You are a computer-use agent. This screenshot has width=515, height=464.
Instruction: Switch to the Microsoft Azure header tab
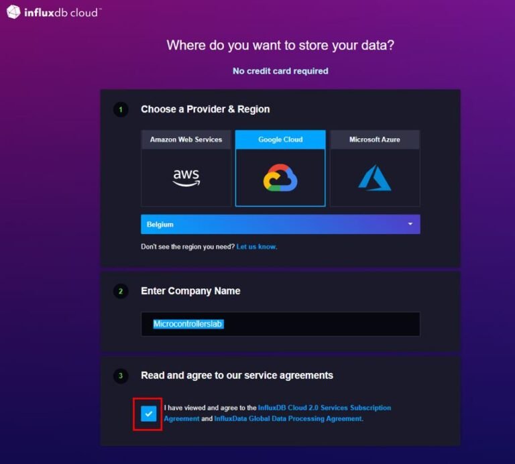374,139
